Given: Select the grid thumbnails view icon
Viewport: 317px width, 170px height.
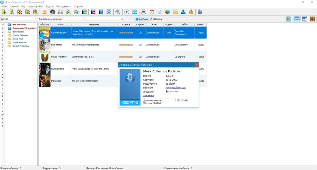Looking at the screenshot, I should [x=305, y=19].
